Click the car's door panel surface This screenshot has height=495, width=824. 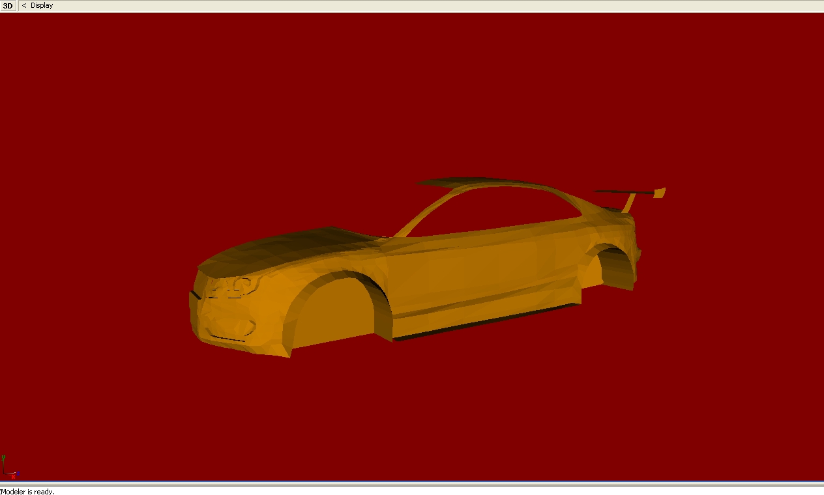(469, 274)
